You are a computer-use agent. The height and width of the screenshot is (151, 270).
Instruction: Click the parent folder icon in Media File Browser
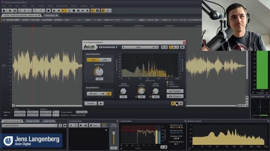[x=60, y=126]
